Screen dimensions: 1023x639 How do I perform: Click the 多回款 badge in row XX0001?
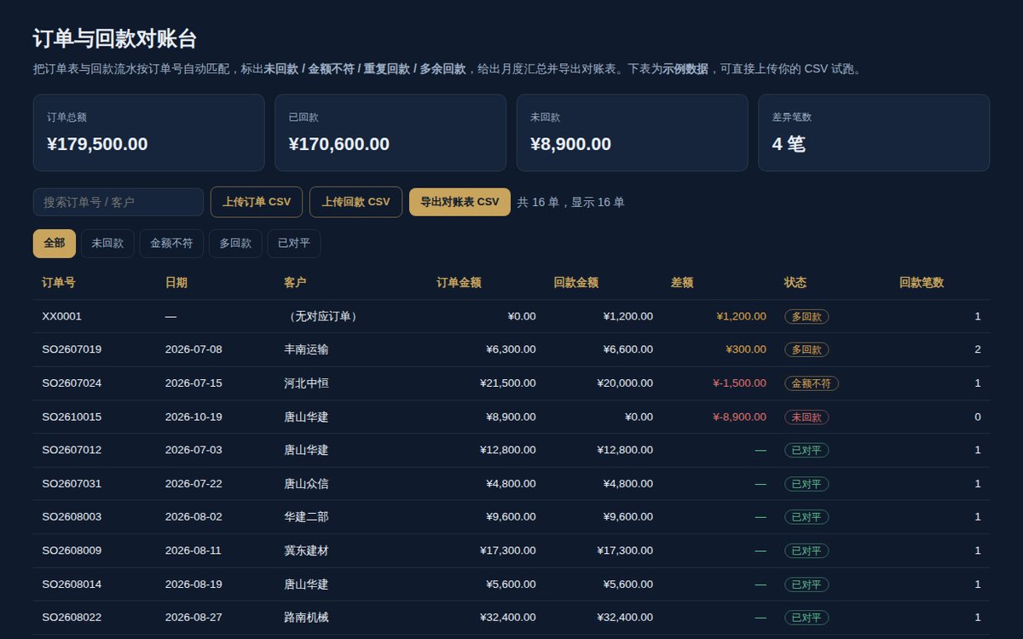[806, 316]
